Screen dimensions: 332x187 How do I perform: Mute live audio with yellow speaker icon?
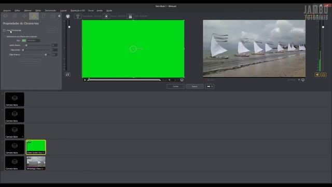pos(317,75)
